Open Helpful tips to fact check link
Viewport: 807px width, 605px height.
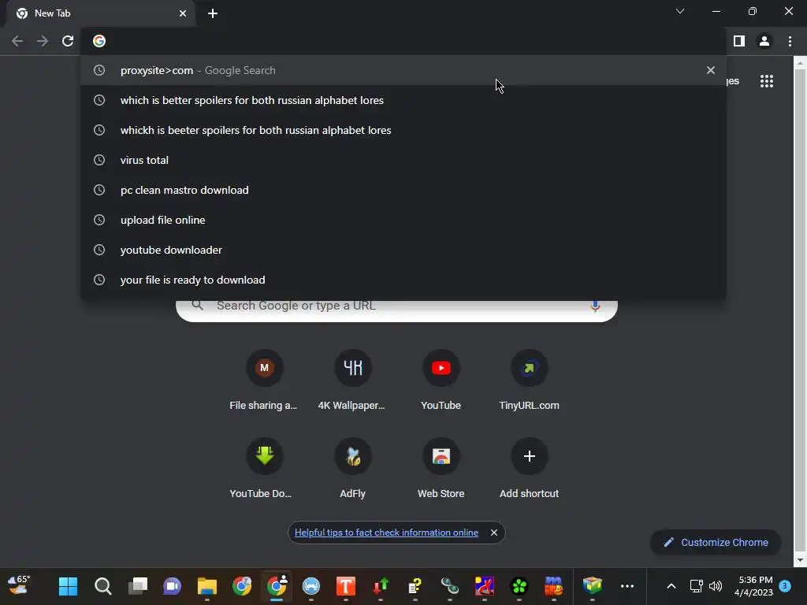[386, 533]
